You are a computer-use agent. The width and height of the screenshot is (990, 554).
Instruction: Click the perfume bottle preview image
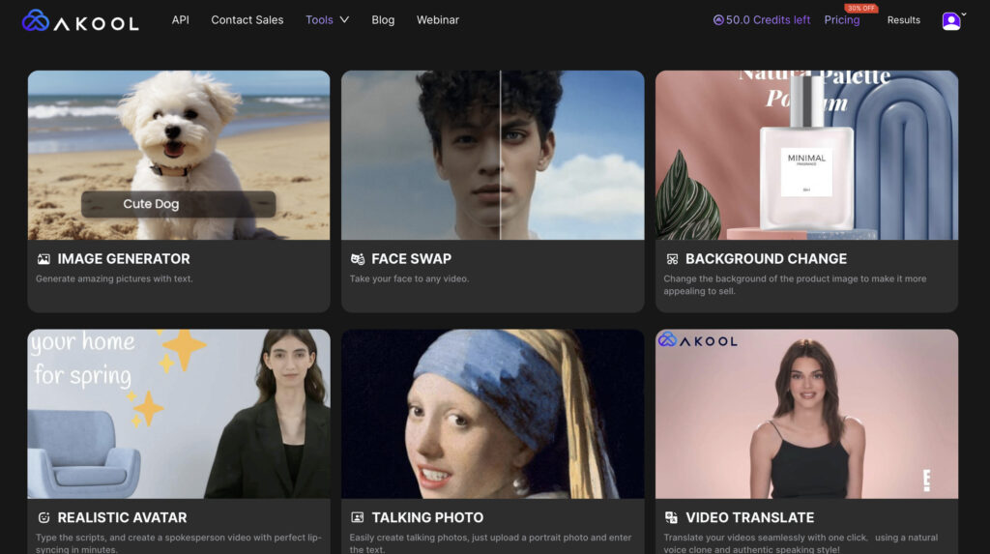pos(806,155)
